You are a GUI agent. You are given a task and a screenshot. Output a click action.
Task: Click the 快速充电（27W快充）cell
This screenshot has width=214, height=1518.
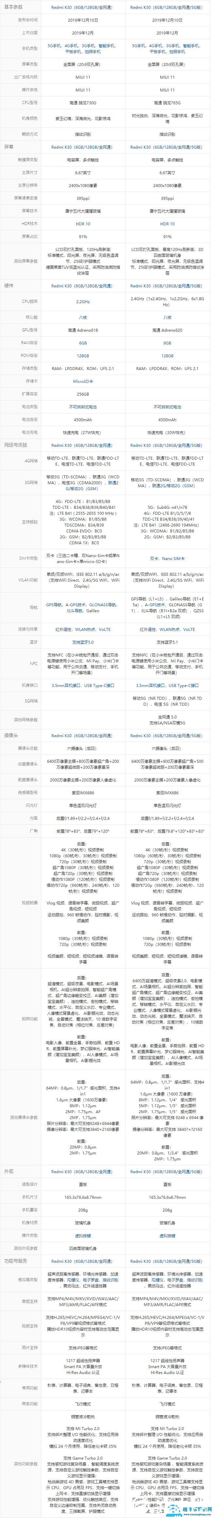[x=83, y=432]
